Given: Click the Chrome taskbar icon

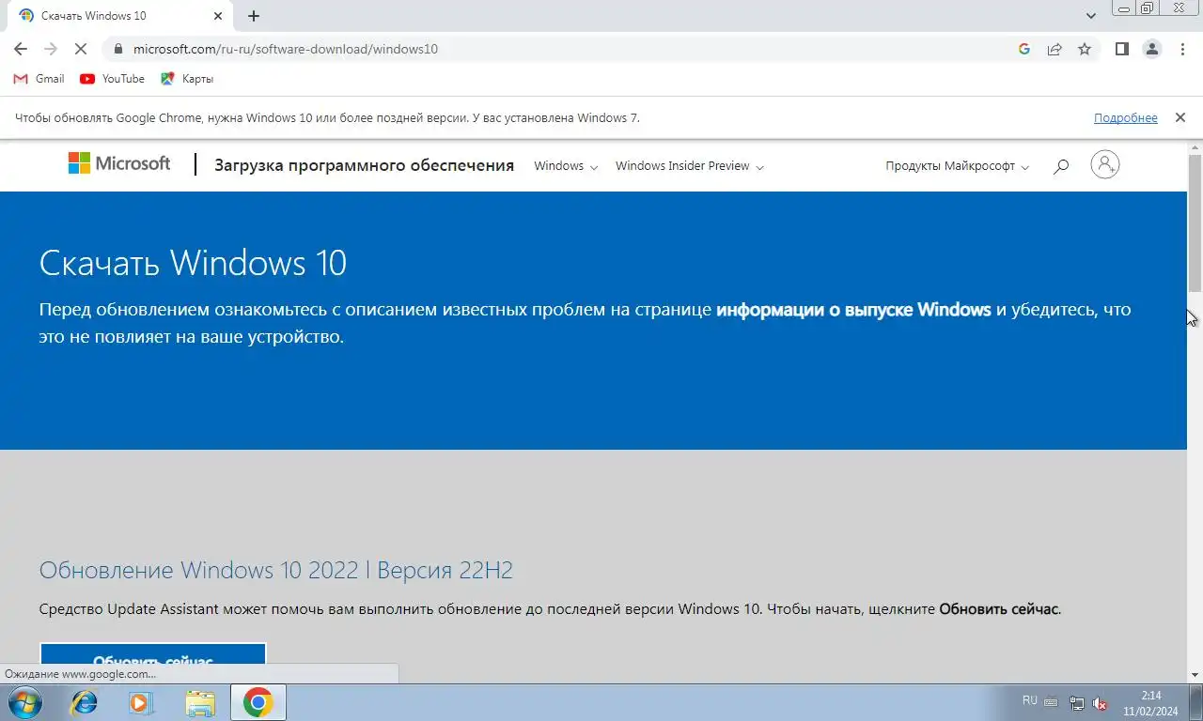Looking at the screenshot, I should click(258, 702).
